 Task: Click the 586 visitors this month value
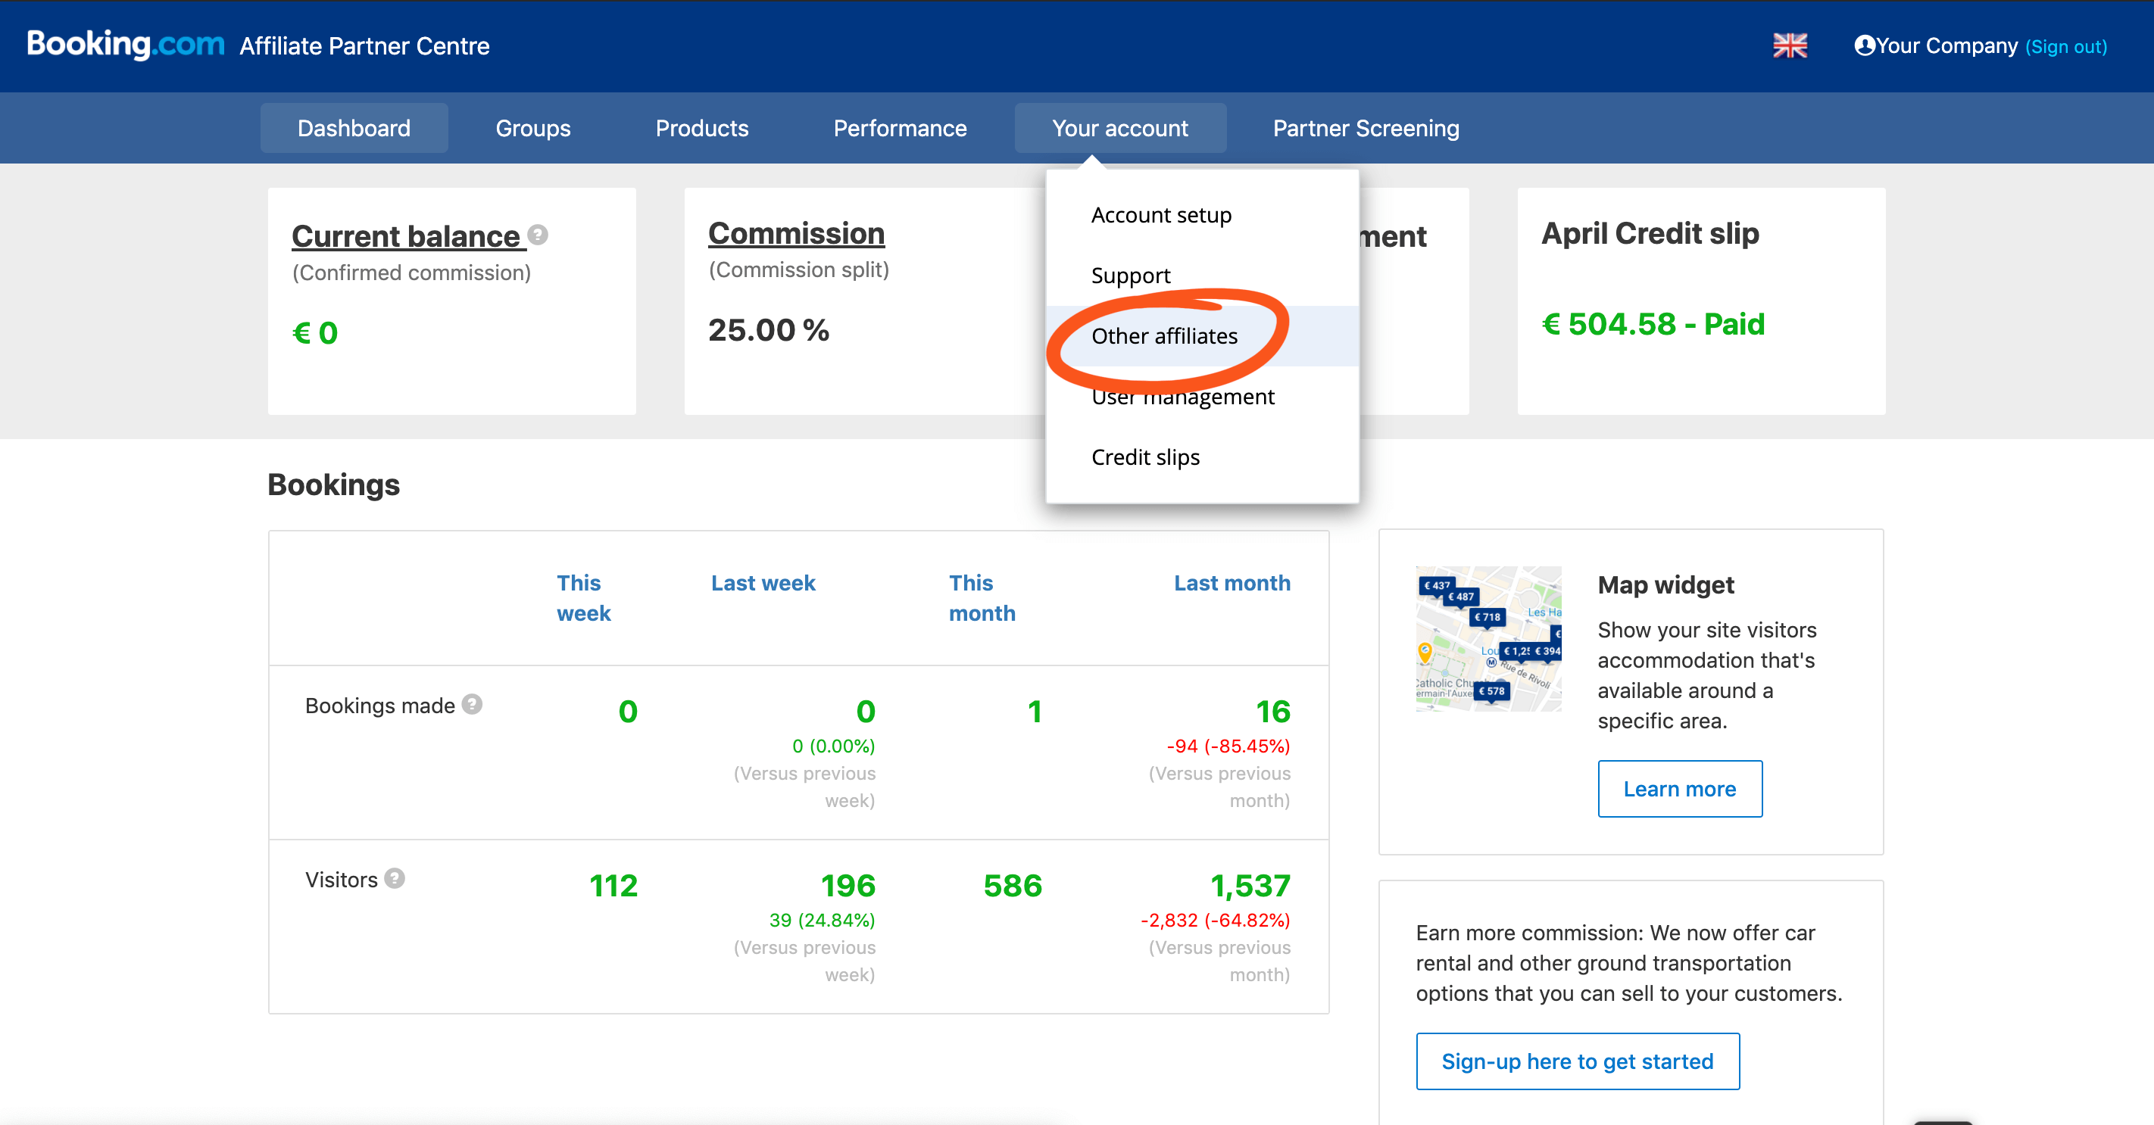point(1013,885)
